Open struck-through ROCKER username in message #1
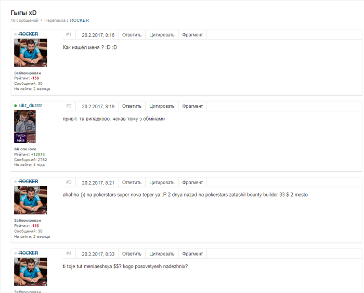This screenshot has height=293, width=364. pyautogui.click(x=28, y=34)
